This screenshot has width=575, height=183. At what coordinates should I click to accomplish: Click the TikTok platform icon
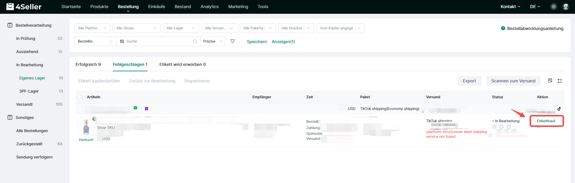[559, 109]
